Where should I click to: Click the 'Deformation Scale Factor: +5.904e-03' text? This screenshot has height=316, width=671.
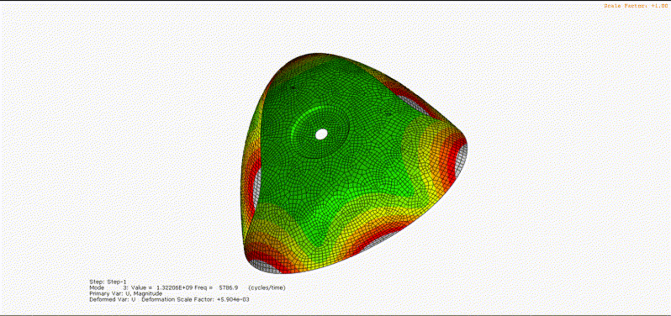click(x=195, y=299)
